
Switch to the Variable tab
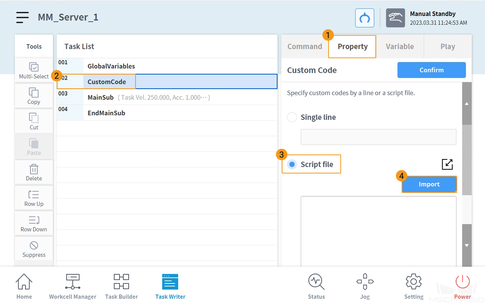[400, 46]
